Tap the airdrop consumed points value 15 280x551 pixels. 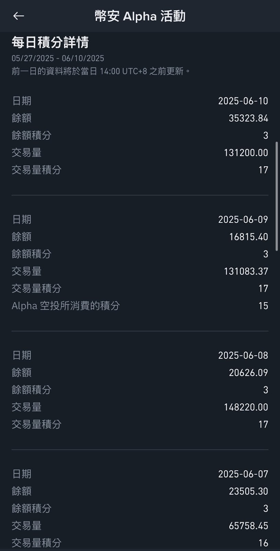click(263, 305)
